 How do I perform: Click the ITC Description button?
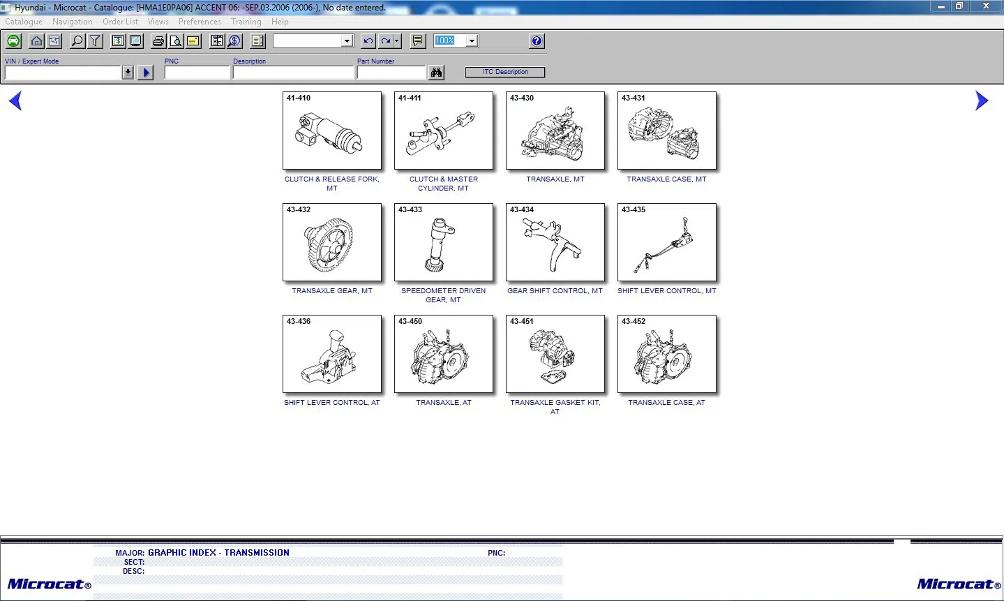tap(505, 72)
